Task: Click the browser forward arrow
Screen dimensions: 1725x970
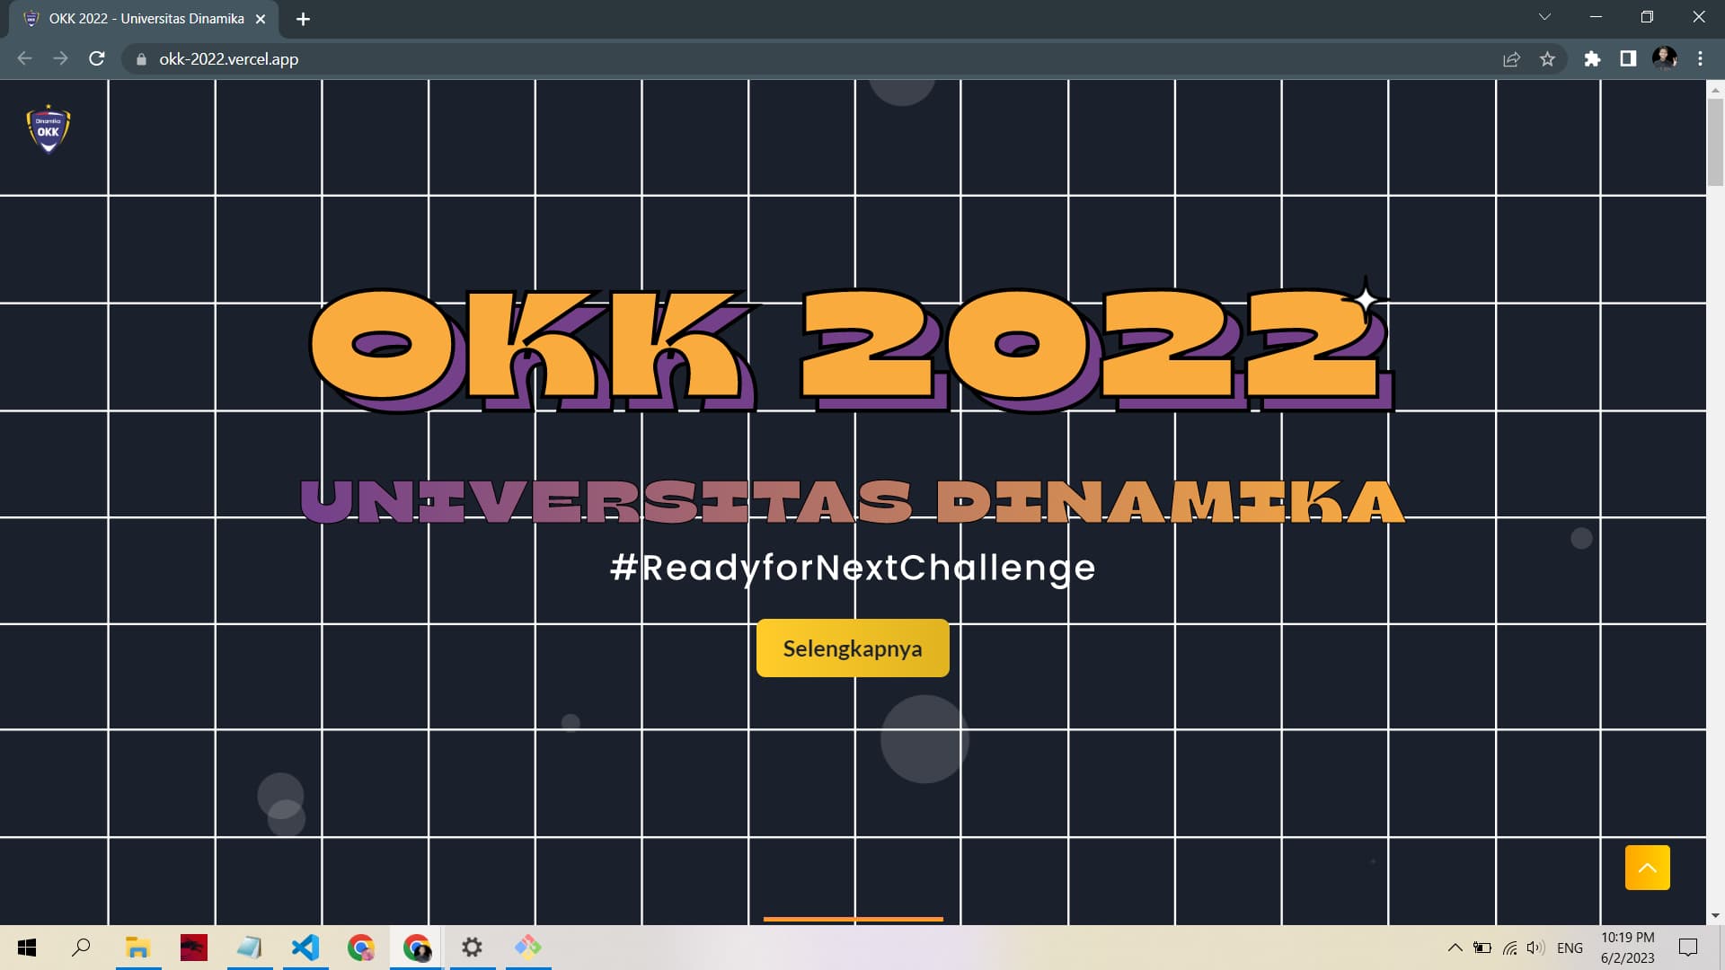Action: click(x=60, y=58)
